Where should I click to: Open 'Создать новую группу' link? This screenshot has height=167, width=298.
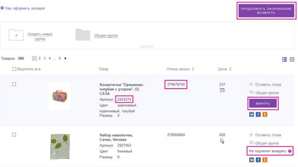click(40, 36)
